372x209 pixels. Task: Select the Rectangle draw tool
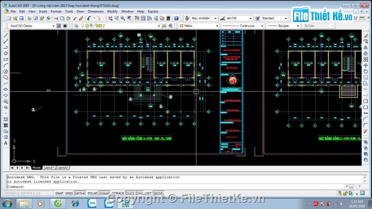click(x=6, y=59)
